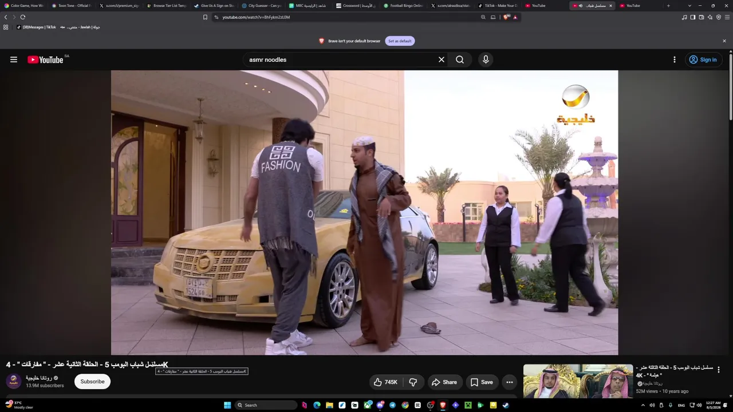The height and width of the screenshot is (412, 733).
Task: Start voice search with microphone
Action: click(486, 60)
